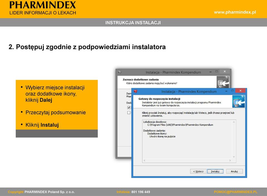Uncheck the checked box in background window
Image resolution: width=267 pixels, height=196 pixels.
pos(129,108)
